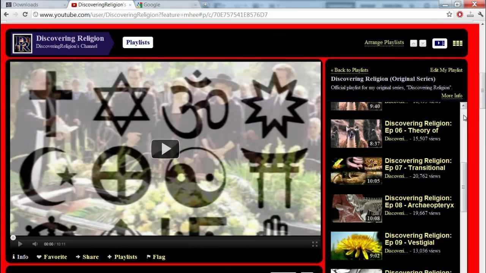Click the video progress bar
486x273 pixels.
pyautogui.click(x=165, y=237)
